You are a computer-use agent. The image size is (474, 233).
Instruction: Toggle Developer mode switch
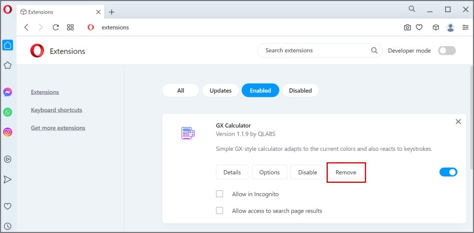coord(447,51)
